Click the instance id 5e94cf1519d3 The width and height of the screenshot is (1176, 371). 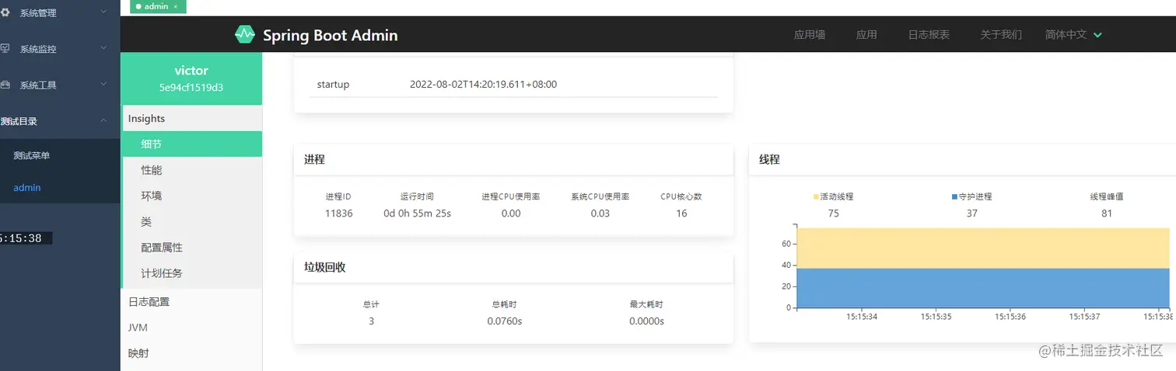click(191, 88)
